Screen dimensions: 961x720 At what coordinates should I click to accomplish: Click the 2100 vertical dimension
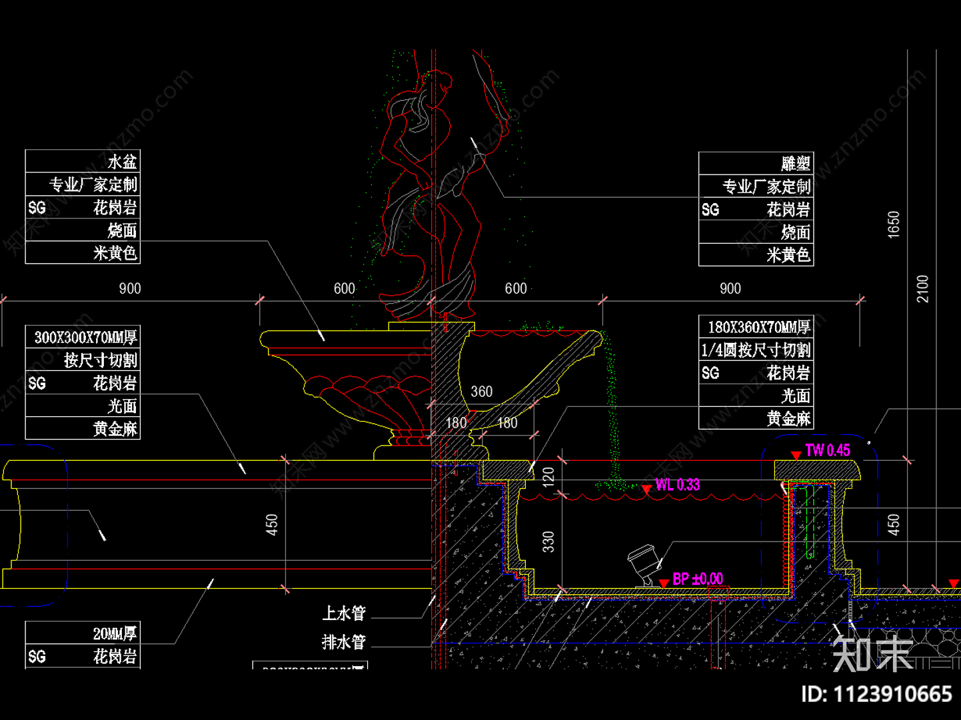click(922, 288)
